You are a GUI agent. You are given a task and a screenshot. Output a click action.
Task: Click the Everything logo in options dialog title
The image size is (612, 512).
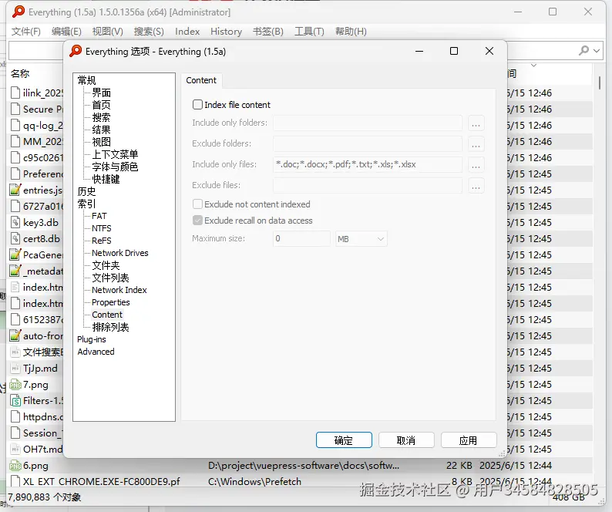pos(76,51)
